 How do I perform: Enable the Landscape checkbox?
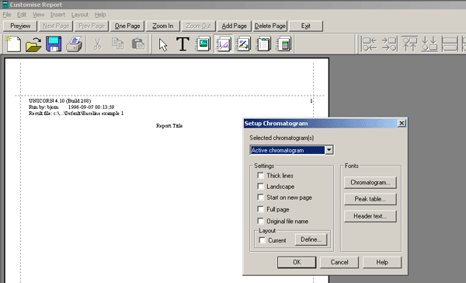point(260,187)
